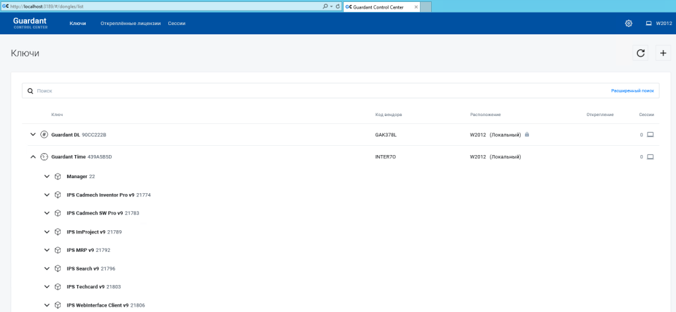Expand the IPS Search v9 product

point(47,268)
